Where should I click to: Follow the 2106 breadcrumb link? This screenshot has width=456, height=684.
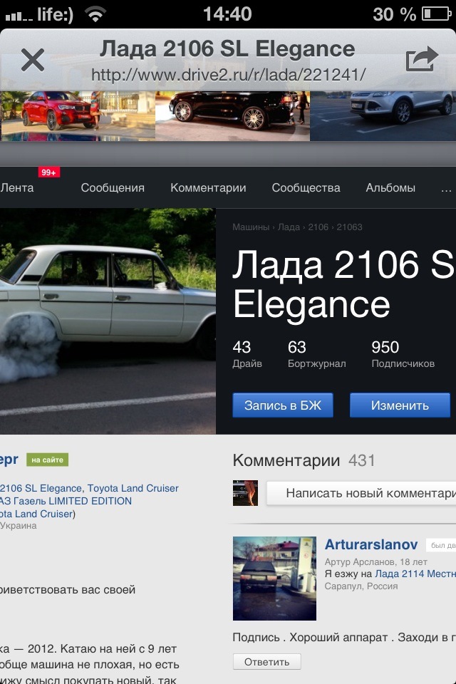318,227
